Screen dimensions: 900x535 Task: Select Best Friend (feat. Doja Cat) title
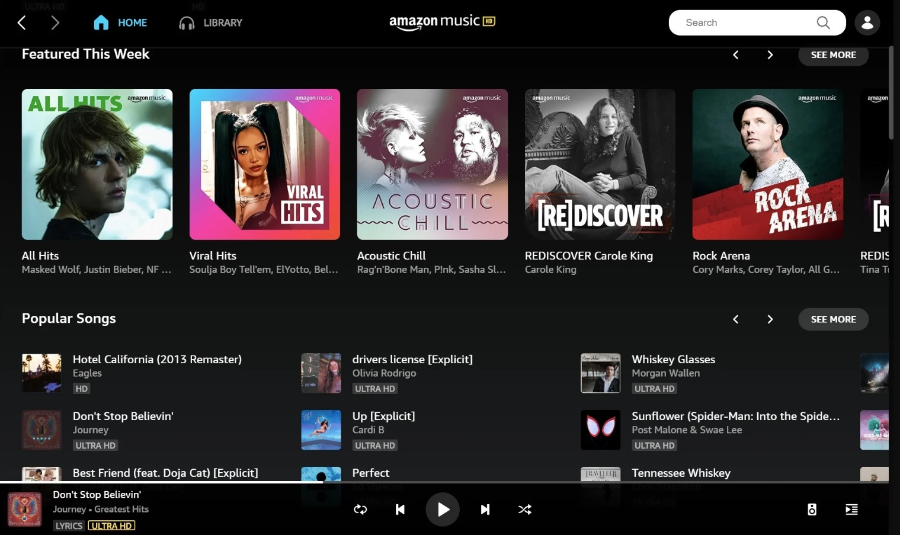coord(165,473)
